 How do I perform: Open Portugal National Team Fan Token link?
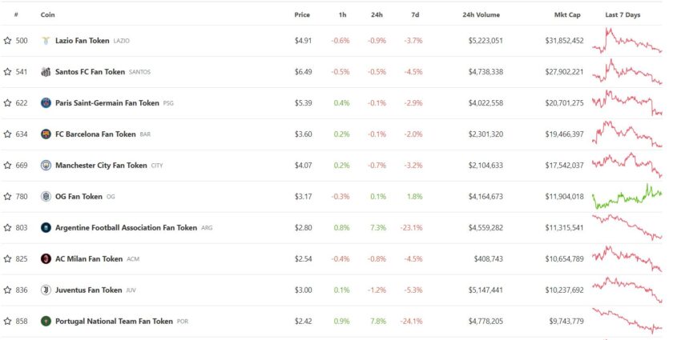pos(114,322)
